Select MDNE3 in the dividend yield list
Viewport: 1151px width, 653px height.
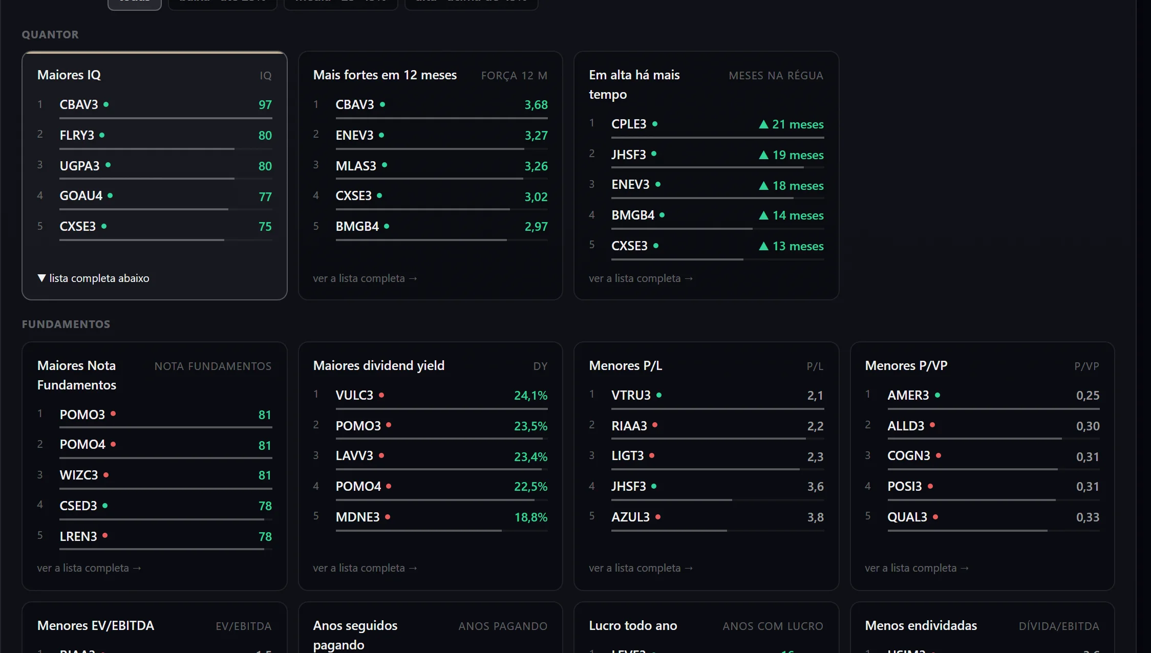pos(357,517)
